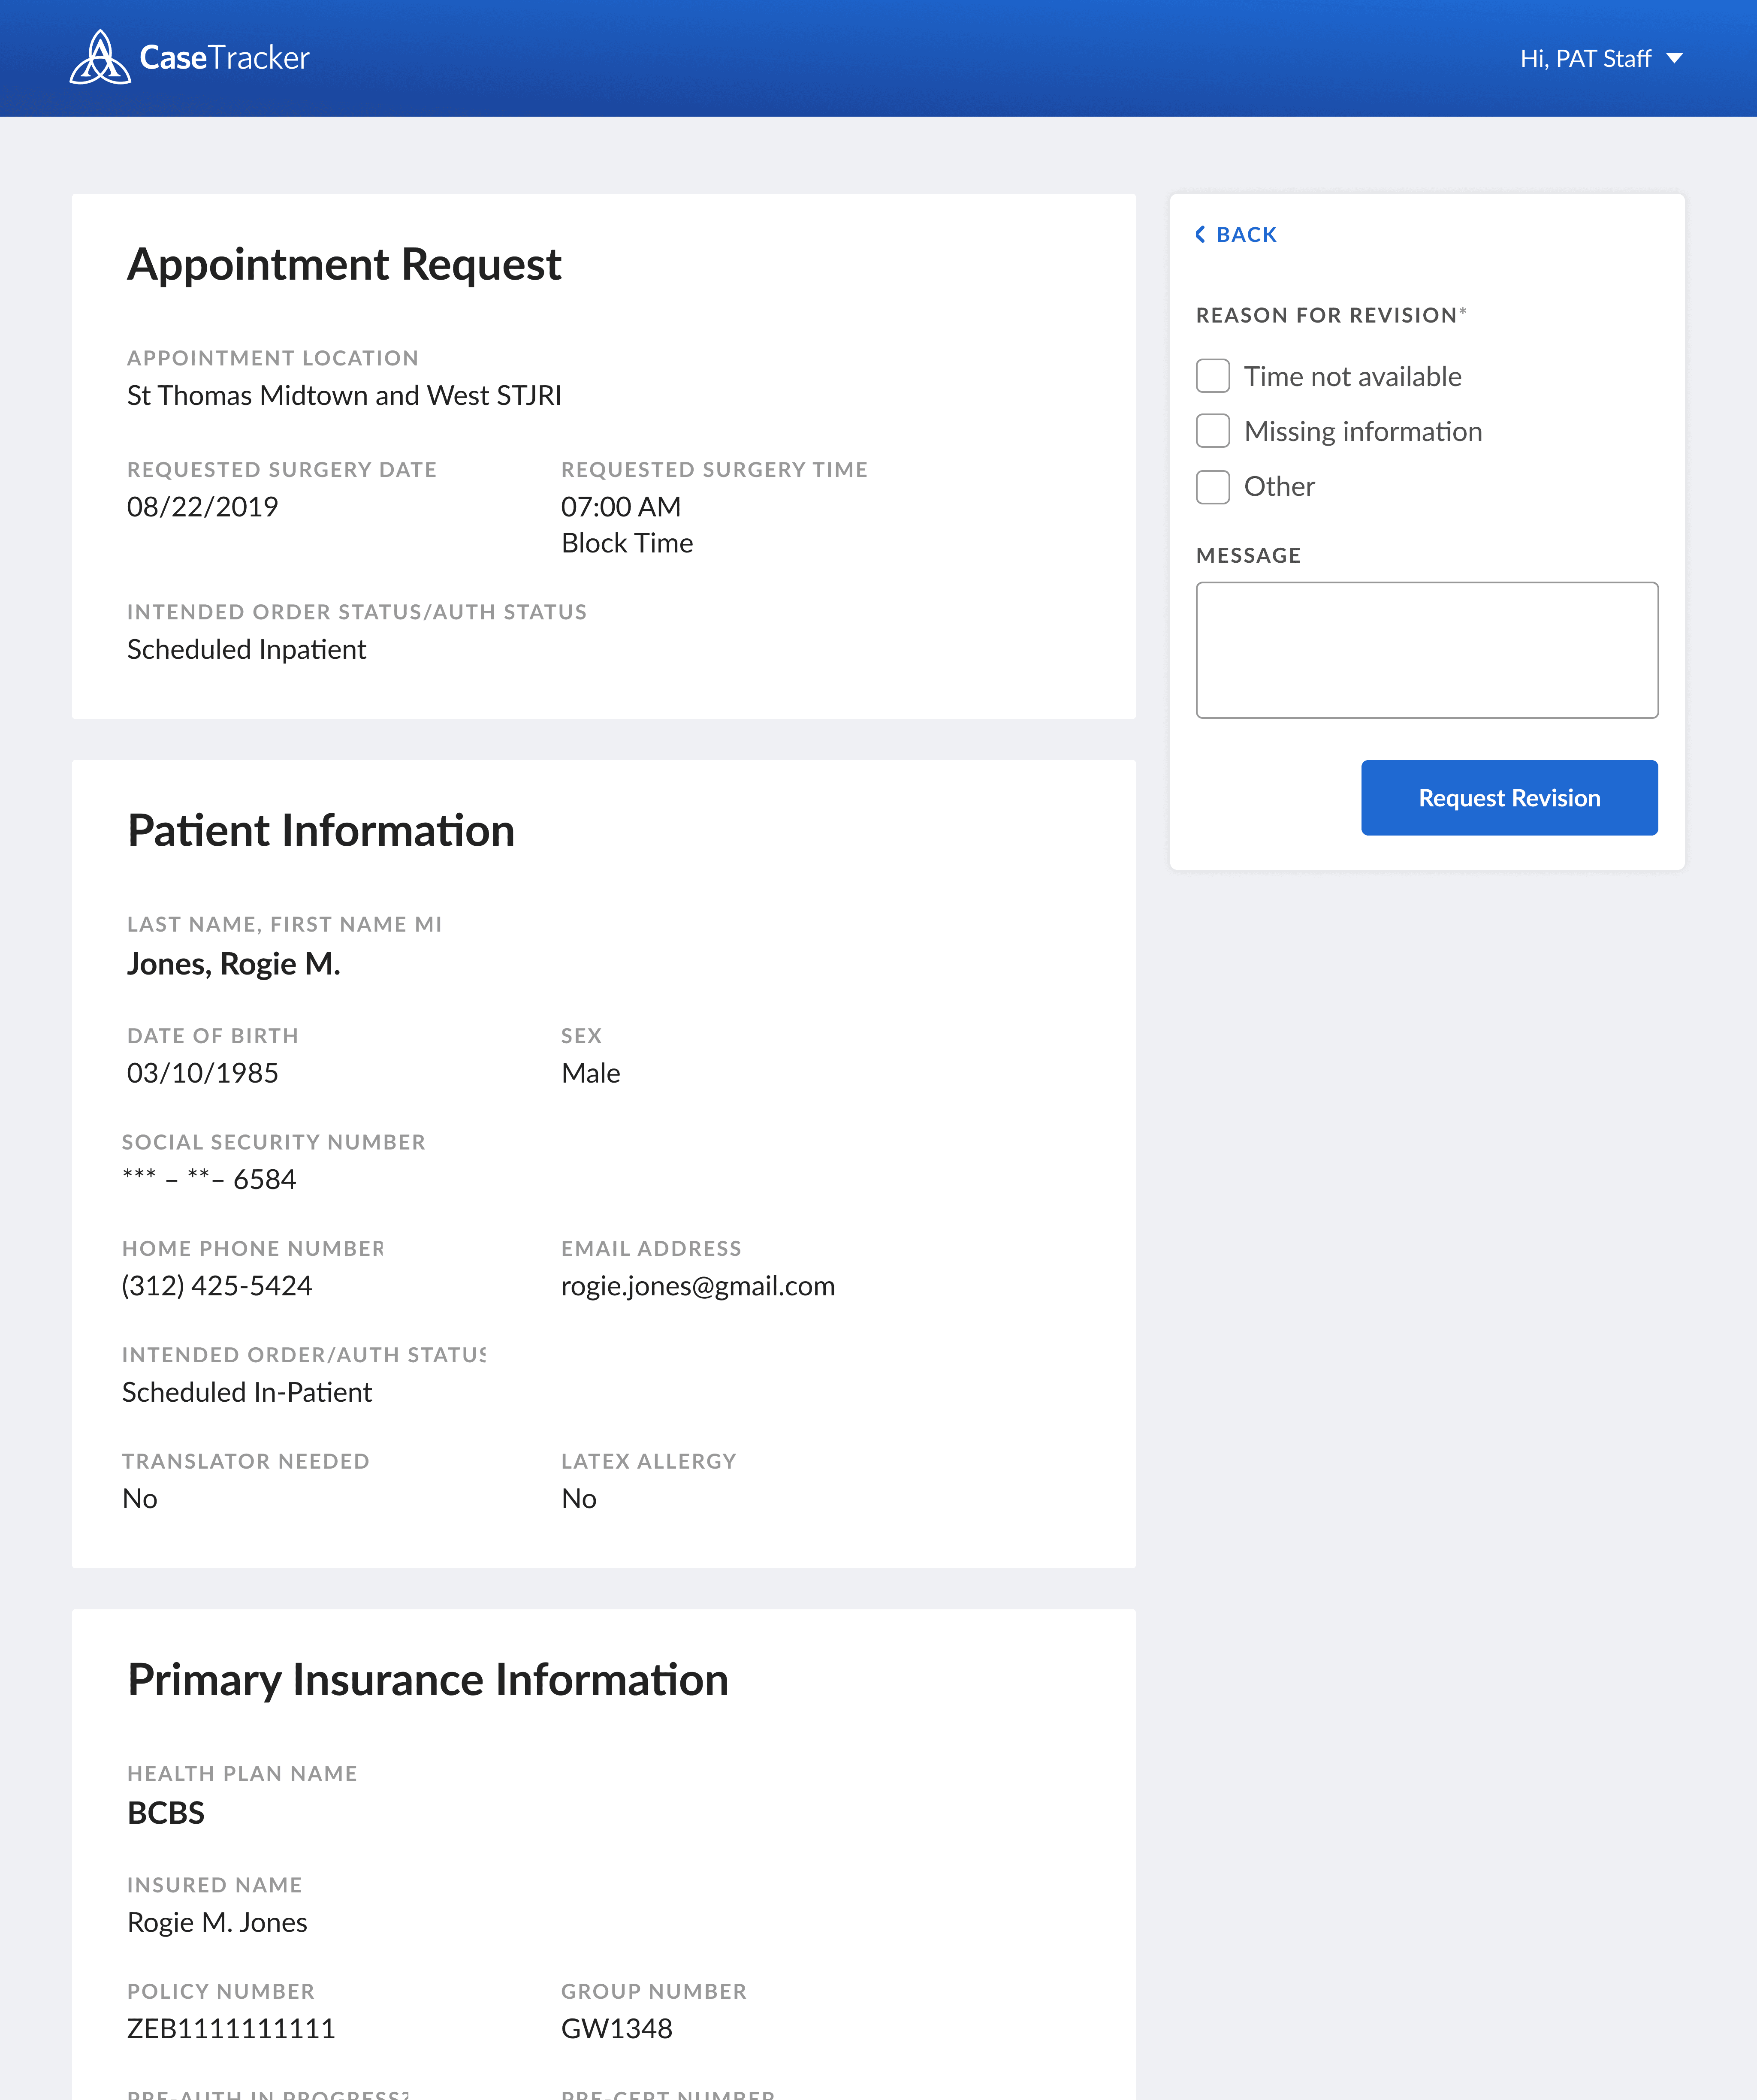Select the Missing information label text
Image resolution: width=1757 pixels, height=2100 pixels.
[1362, 431]
